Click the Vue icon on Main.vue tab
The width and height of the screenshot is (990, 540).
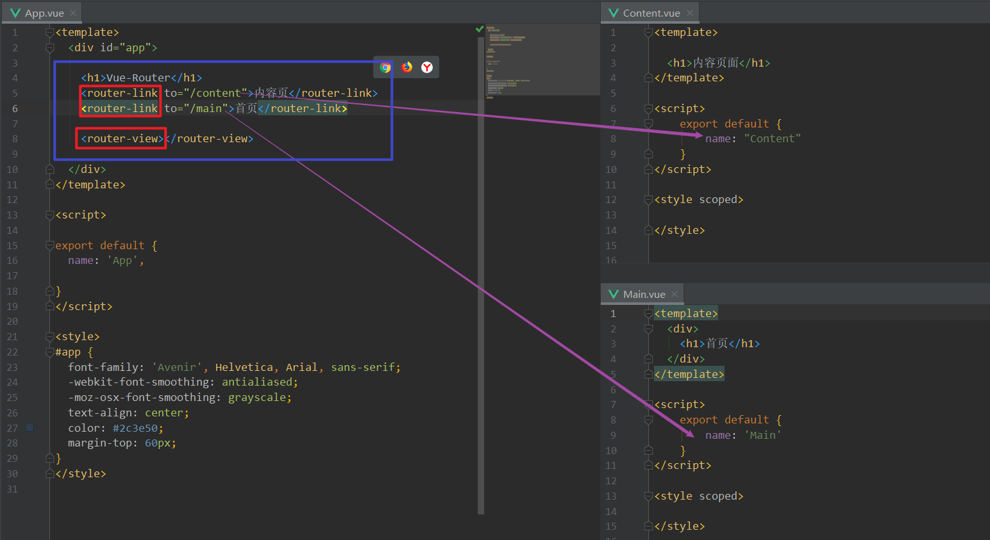pos(614,294)
